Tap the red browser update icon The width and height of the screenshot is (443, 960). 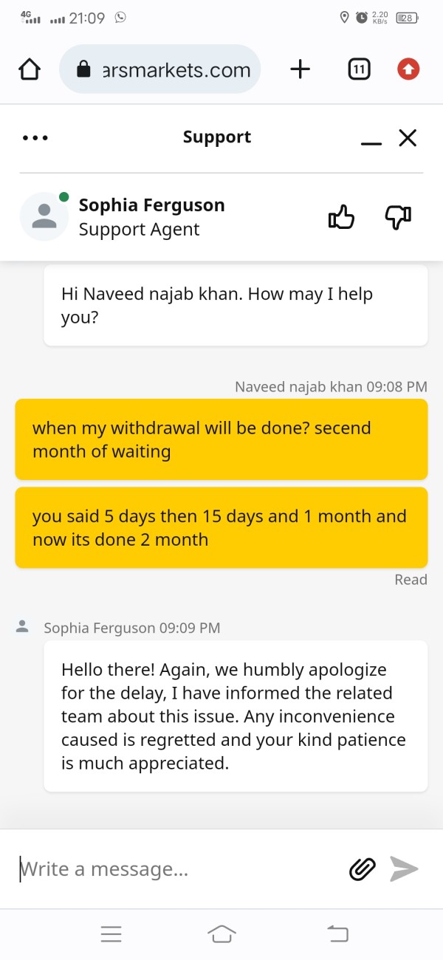coord(408,69)
